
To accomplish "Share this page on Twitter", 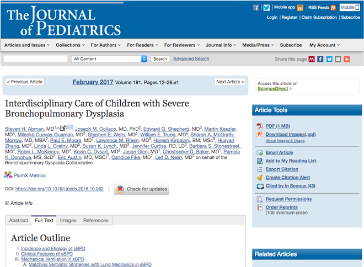I will coord(329,59).
